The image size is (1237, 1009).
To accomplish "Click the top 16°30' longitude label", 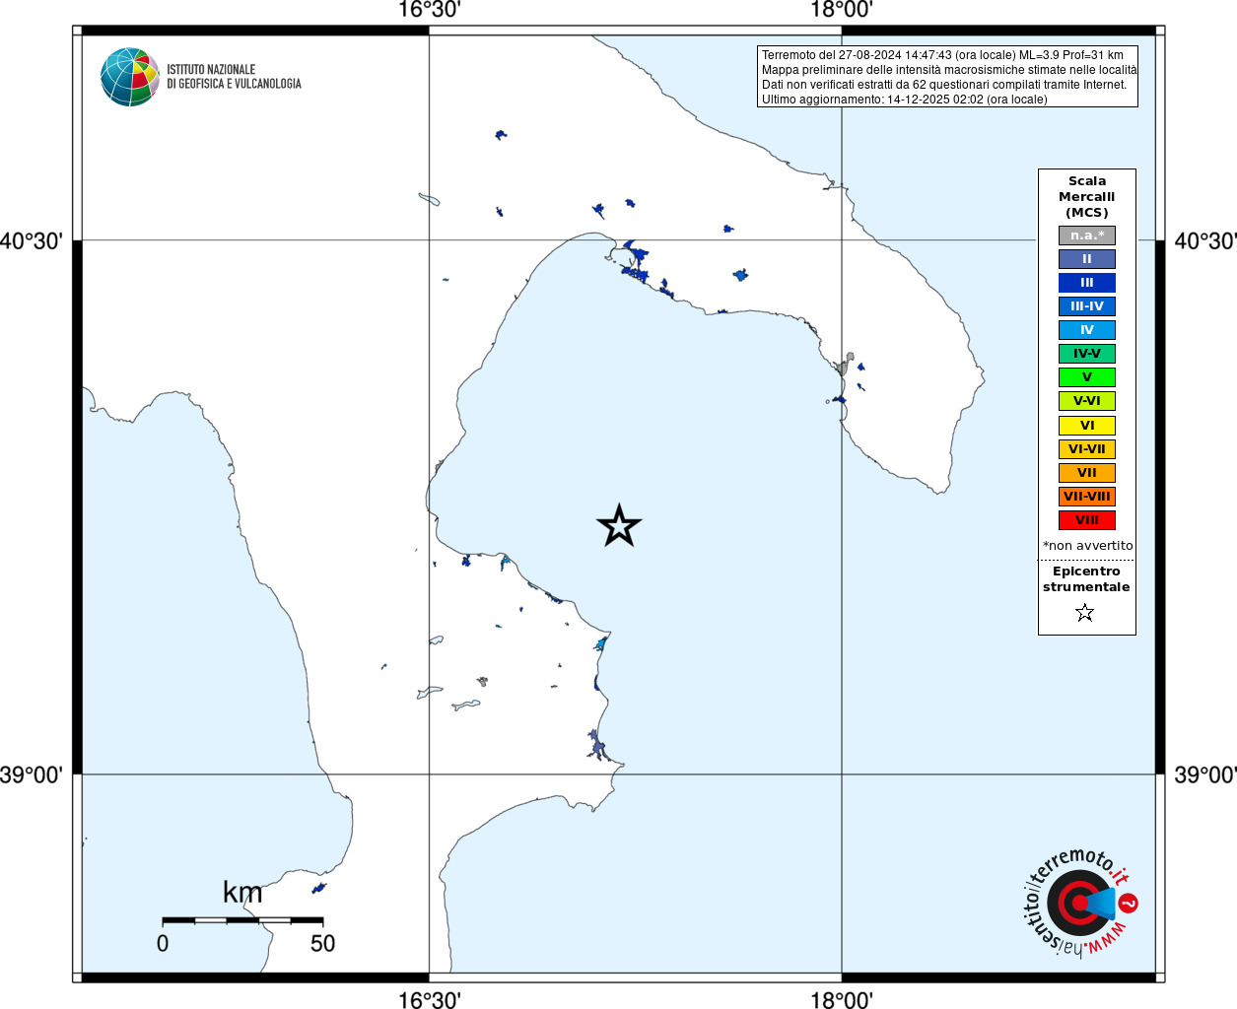I will coord(429,11).
